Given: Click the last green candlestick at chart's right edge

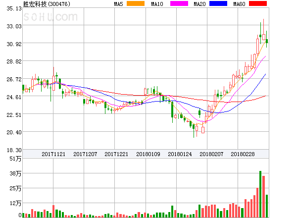Looking at the screenshot, I should [x=267, y=39].
